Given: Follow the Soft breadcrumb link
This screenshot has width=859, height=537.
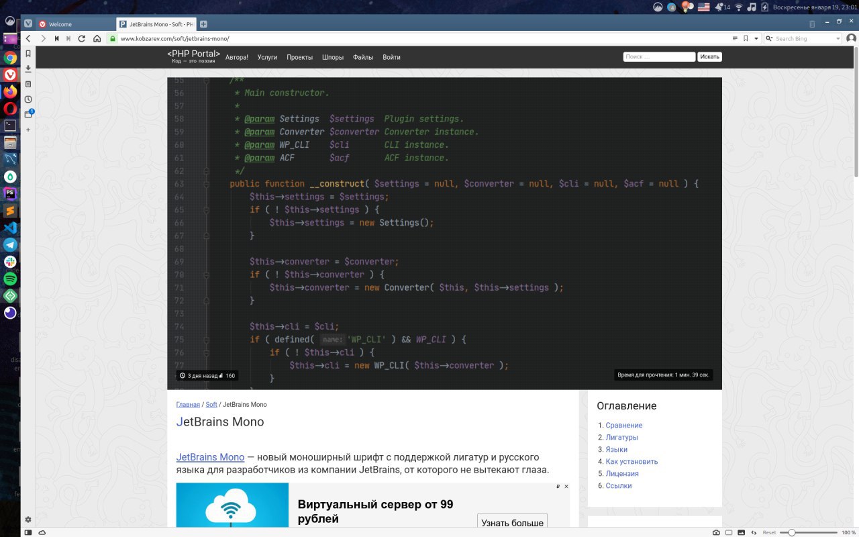Looking at the screenshot, I should [211, 405].
